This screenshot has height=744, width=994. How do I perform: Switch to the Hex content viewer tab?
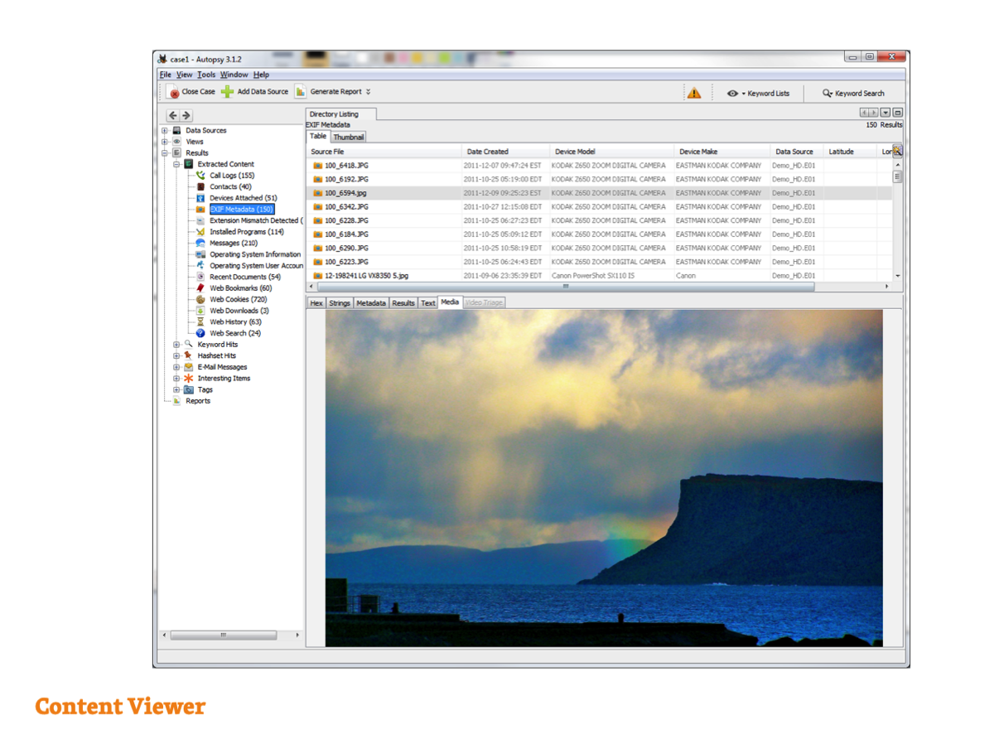coord(316,303)
